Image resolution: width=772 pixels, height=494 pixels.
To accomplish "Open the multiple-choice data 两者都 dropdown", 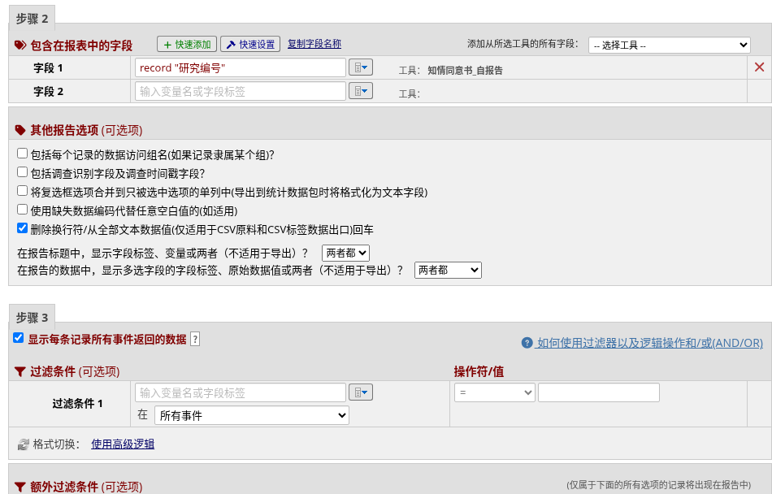I will (448, 270).
